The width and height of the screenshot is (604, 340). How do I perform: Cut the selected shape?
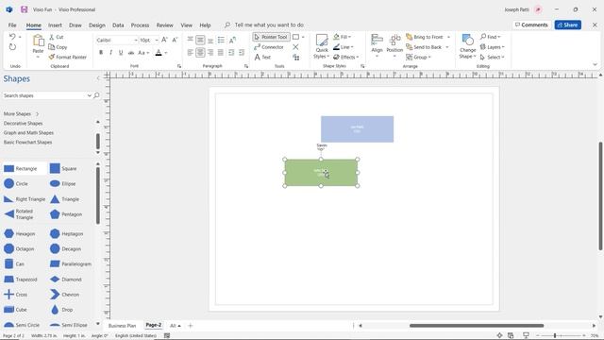click(57, 37)
